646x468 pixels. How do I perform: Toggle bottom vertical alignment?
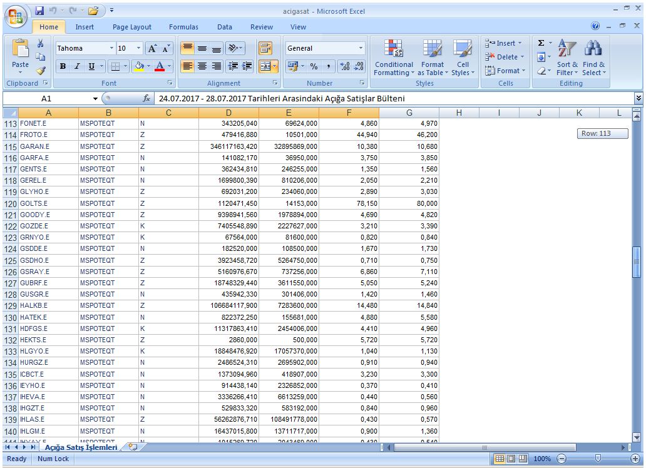[217, 48]
